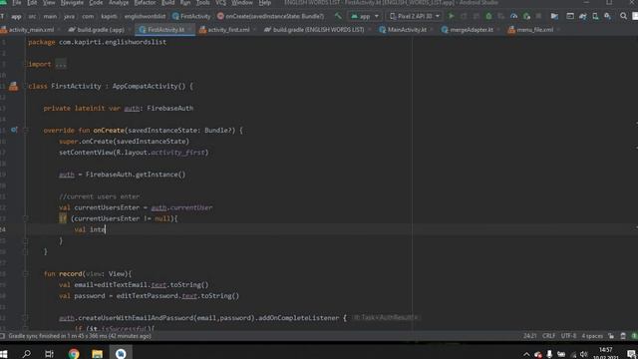Switch to the activity_first.xml tab
The width and height of the screenshot is (638, 359).
coord(228,30)
